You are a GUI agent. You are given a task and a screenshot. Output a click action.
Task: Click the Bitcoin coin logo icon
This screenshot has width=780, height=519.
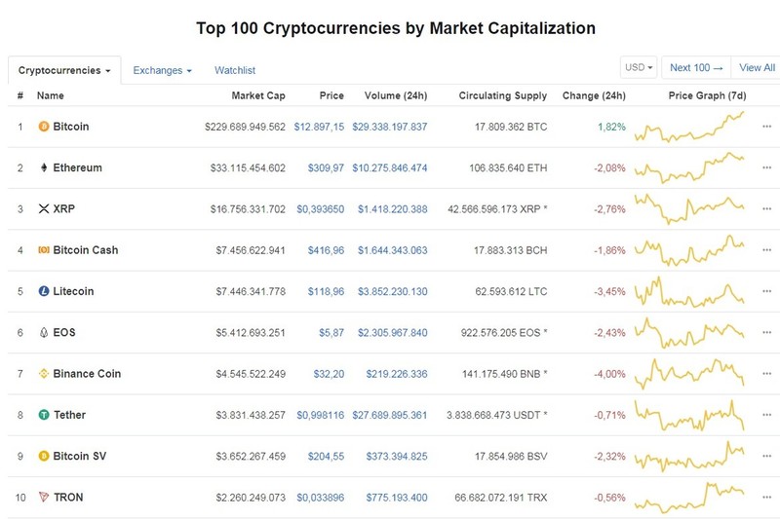pos(44,127)
